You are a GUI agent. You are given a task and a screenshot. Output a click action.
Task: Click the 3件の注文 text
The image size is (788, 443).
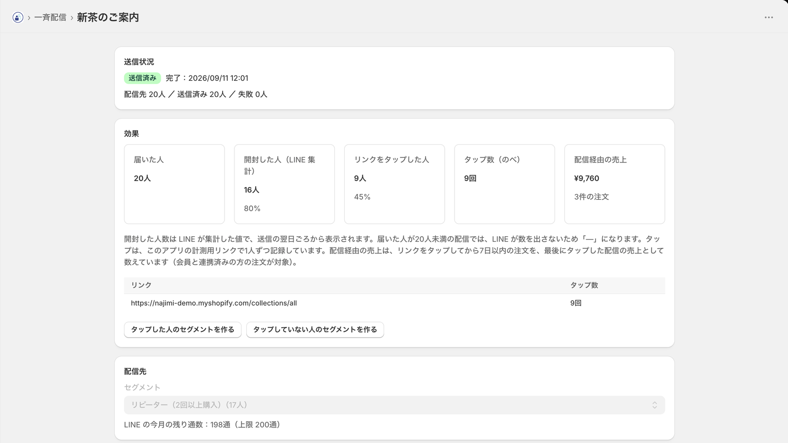(x=591, y=197)
